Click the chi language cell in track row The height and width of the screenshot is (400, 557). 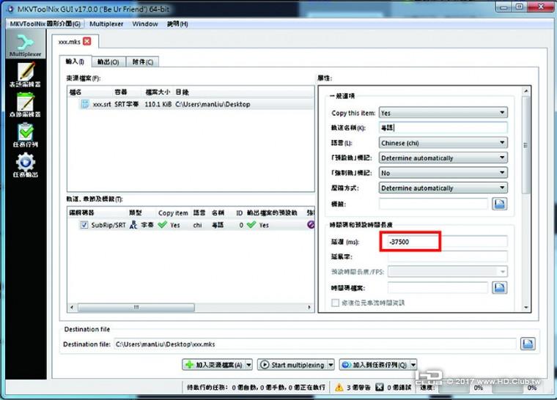(197, 225)
